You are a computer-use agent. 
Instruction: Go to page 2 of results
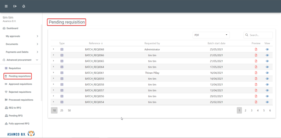coord(245,110)
